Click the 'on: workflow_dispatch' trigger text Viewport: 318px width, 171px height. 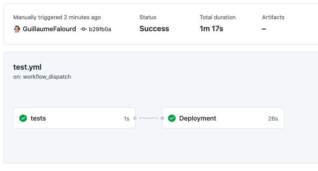[42, 77]
